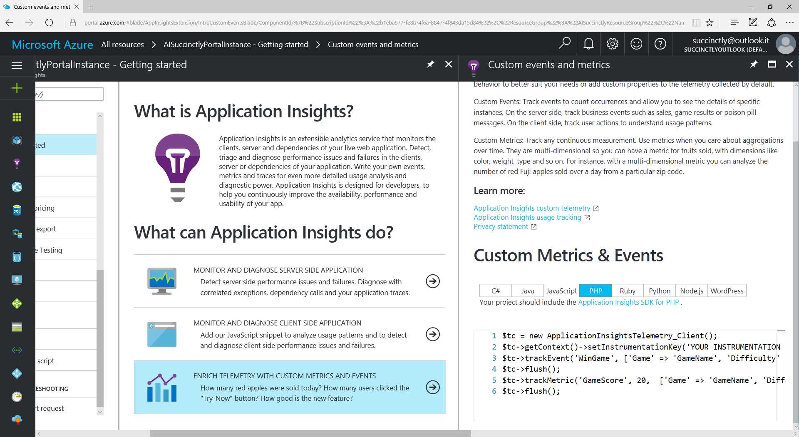Click the menu list scroll down arrow
This screenshot has width=799, height=437.
point(100,412)
